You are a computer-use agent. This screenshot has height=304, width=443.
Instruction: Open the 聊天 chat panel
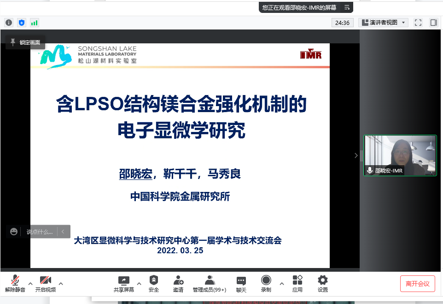(x=241, y=284)
